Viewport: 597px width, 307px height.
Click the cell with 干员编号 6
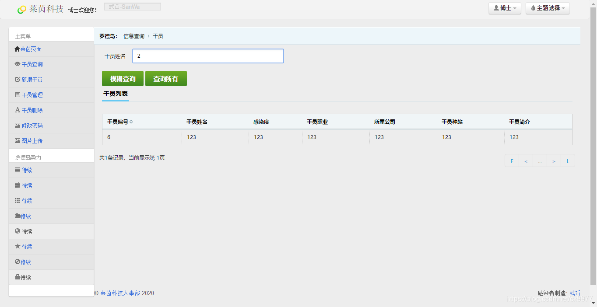pos(142,137)
